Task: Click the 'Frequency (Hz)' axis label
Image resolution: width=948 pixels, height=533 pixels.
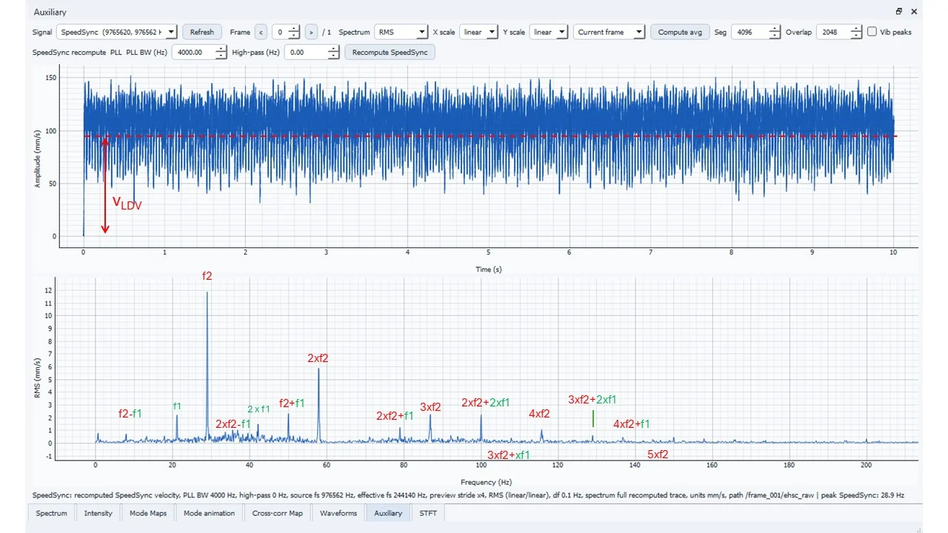Action: (486, 482)
